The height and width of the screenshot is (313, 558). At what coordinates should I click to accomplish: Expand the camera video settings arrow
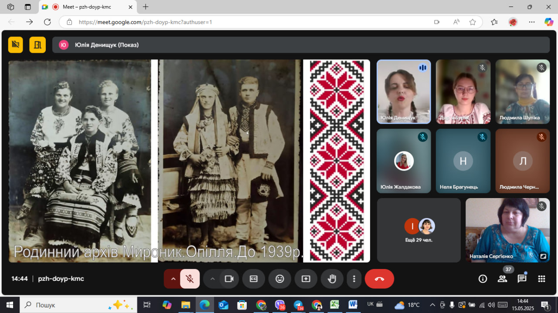pos(212,279)
